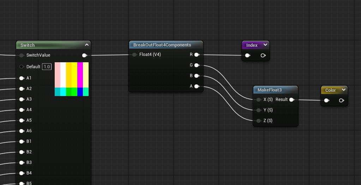Click the A output pin on BreakOutFloat4Components
Screen dimensions: 361x185
197,86
